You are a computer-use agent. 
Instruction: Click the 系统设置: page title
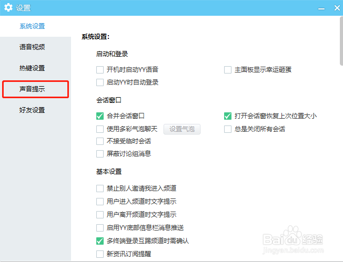(x=95, y=37)
